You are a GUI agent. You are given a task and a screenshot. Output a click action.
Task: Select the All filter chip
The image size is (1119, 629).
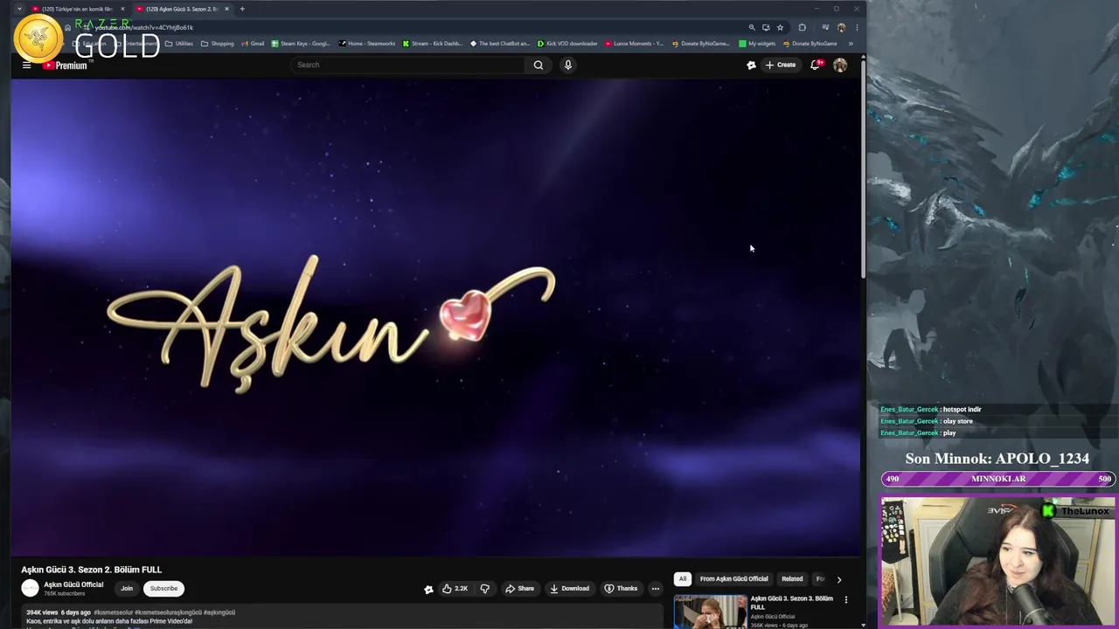tap(683, 579)
